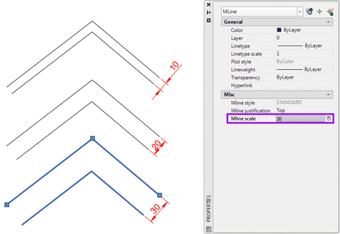Image resolution: width=340 pixels, height=234 pixels.
Task: Click the Mline scale property label
Action: point(243,119)
